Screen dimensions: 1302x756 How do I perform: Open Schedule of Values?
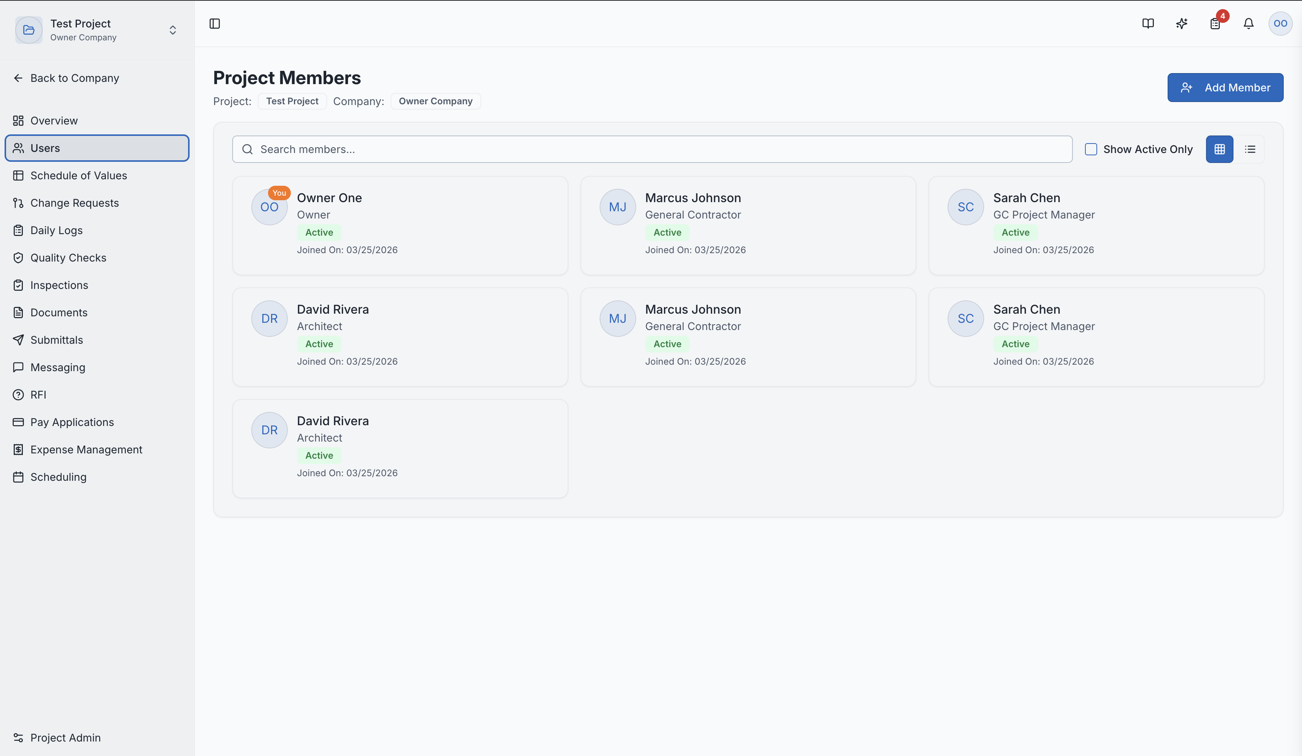(97, 176)
